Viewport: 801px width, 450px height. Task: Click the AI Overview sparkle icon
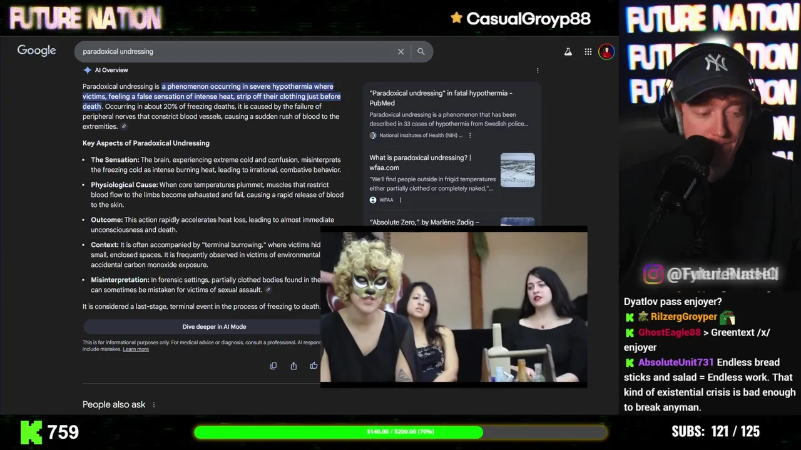click(x=88, y=70)
